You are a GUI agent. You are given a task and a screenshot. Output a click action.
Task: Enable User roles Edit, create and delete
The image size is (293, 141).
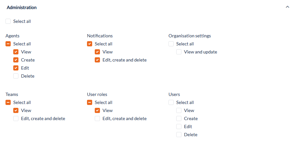click(x=98, y=118)
